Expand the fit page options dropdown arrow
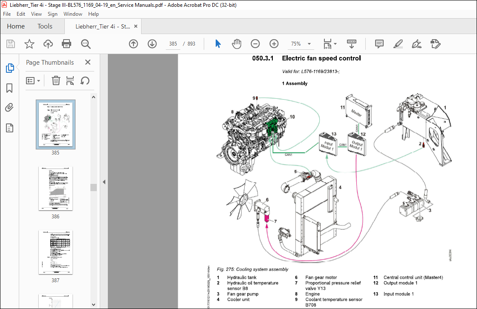477x309 pixels. tap(335, 44)
